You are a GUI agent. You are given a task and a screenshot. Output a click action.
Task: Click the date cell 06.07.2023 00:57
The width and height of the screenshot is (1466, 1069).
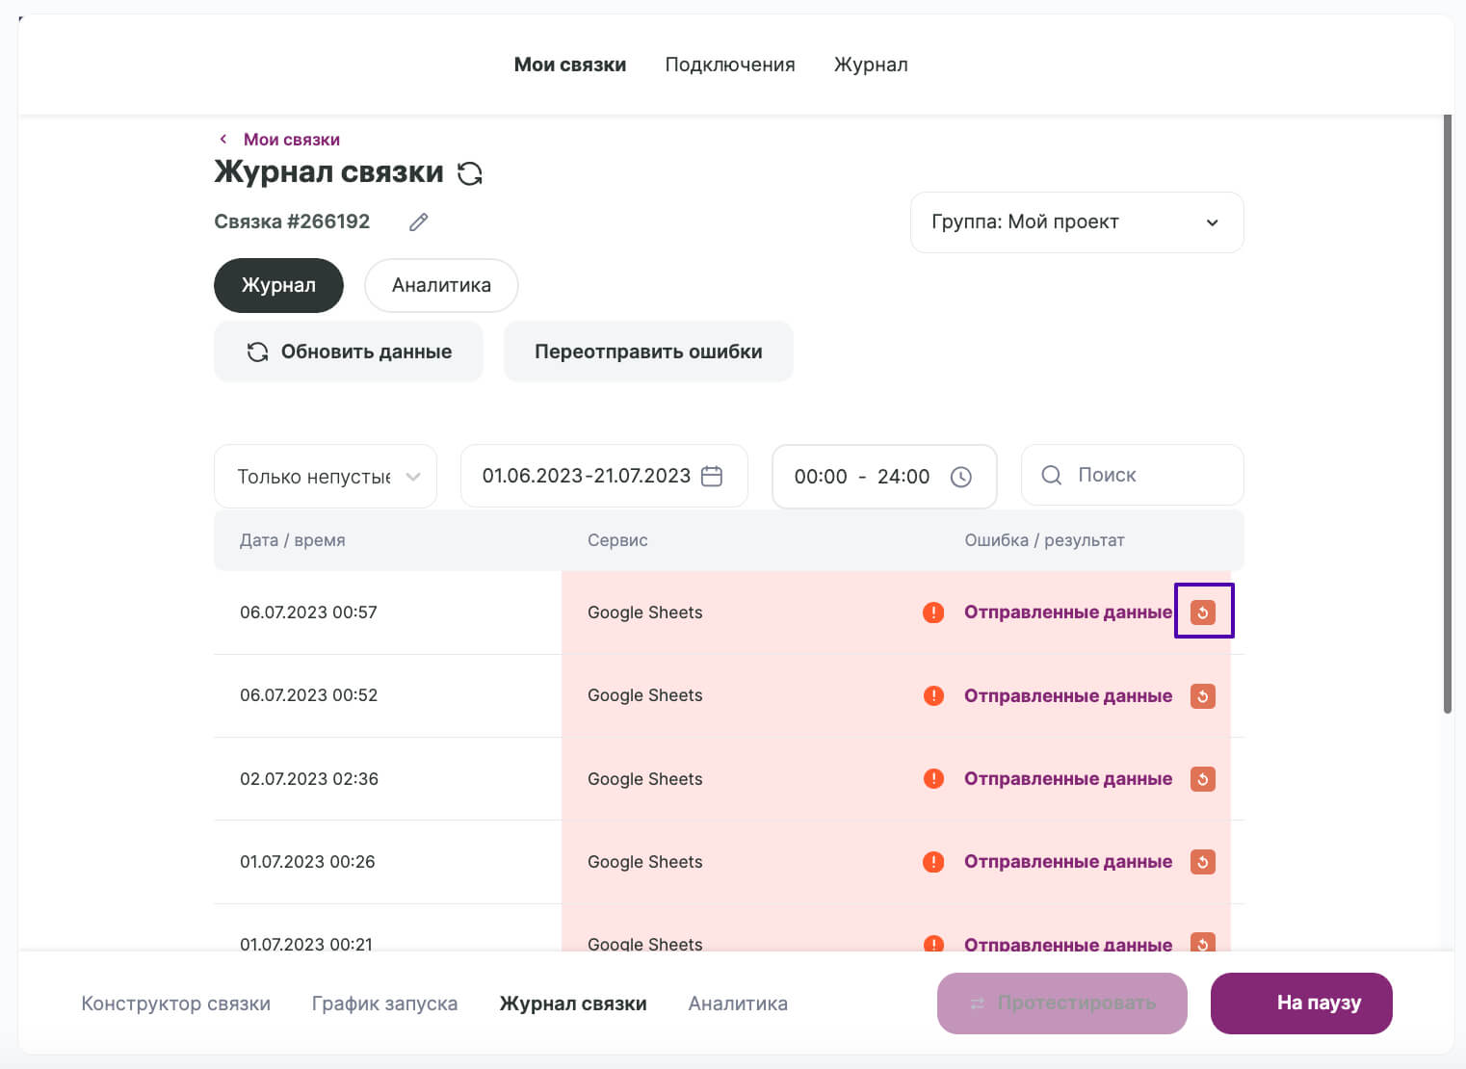[x=308, y=613]
